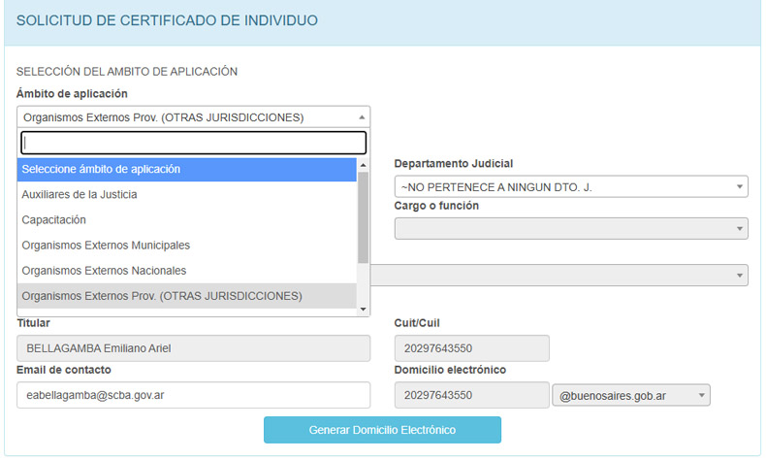Open the Cargo o función dropdown
This screenshot has width=766, height=460.
pos(570,228)
